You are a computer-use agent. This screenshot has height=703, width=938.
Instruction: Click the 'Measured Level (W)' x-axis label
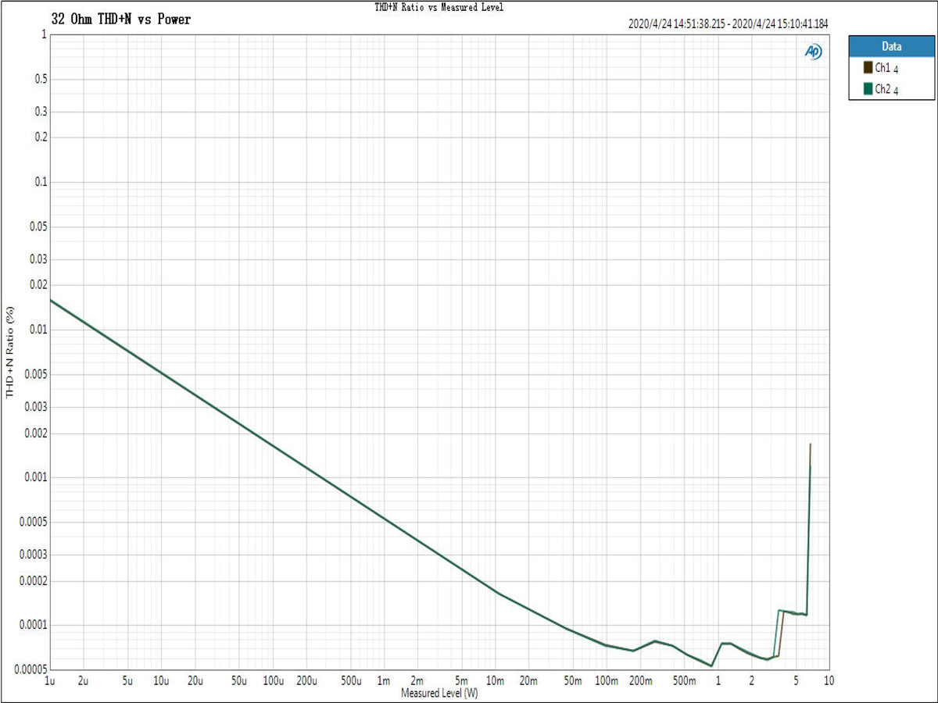(x=439, y=693)
